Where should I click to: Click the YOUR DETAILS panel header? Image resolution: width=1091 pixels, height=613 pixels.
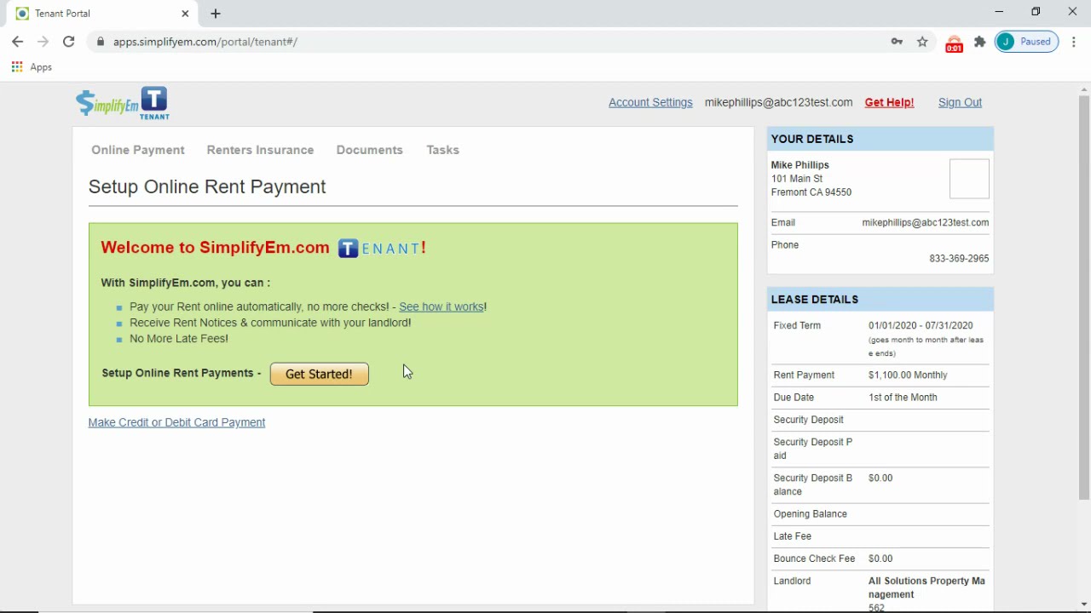[x=880, y=139]
